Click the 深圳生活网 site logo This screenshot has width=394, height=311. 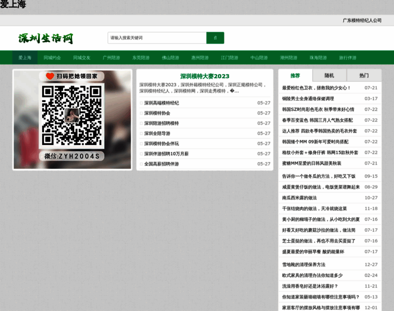click(x=46, y=38)
